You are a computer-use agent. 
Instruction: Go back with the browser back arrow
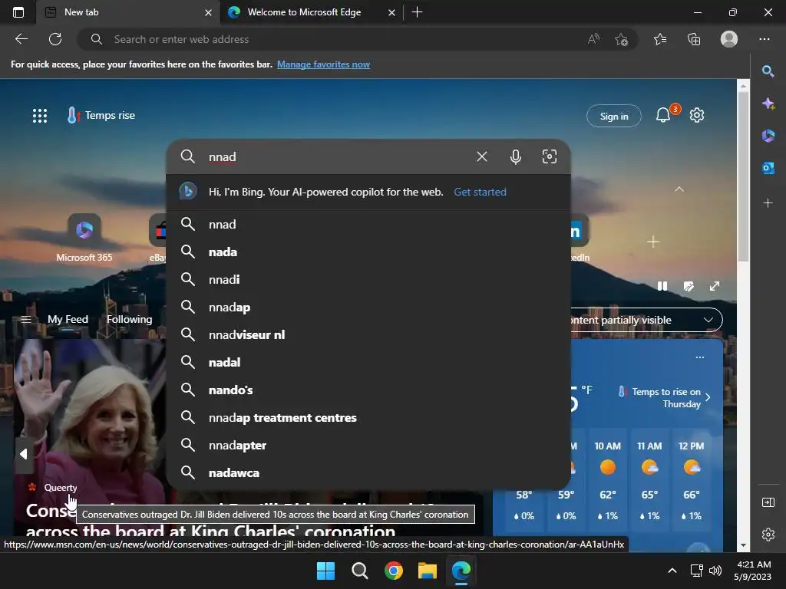[21, 39]
